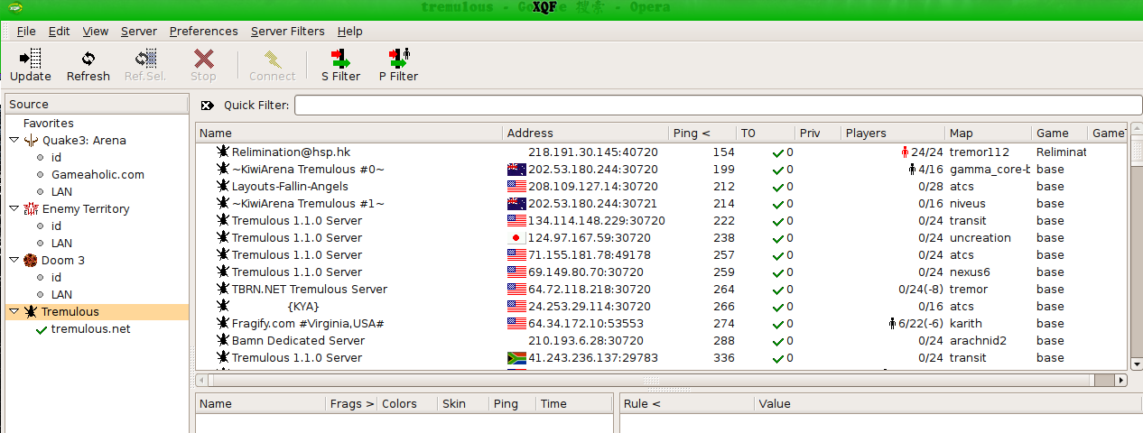
Task: Select the TBRN.NET Tremulous Server row
Action: click(662, 290)
